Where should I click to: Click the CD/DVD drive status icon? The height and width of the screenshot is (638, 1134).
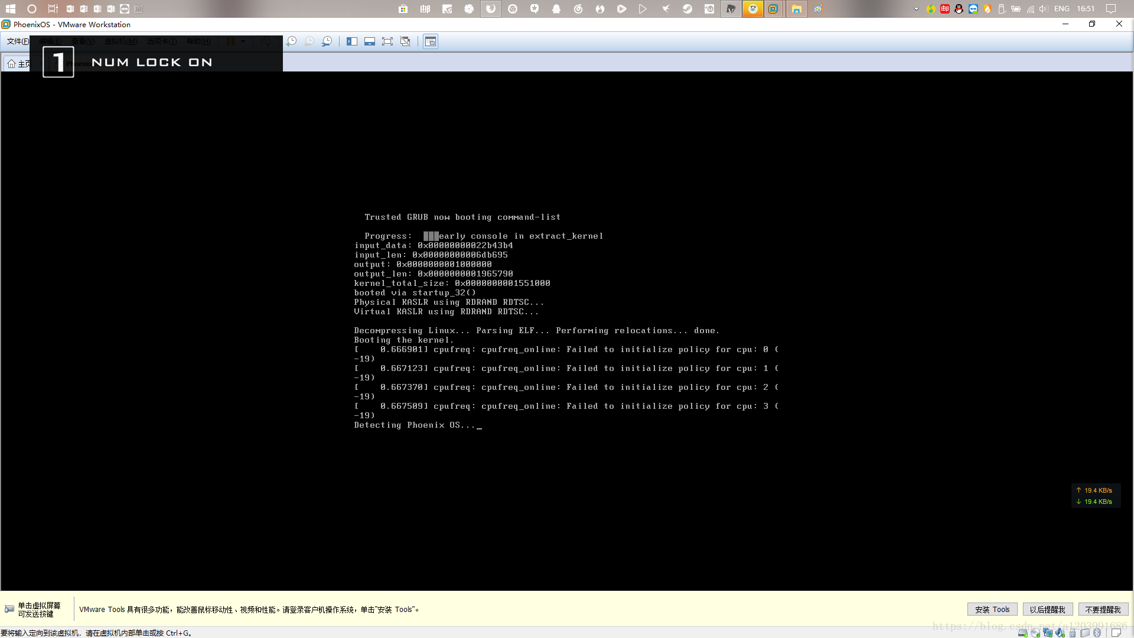1035,633
